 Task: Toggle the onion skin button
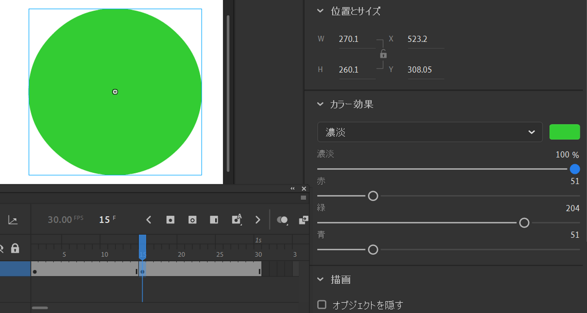282,220
